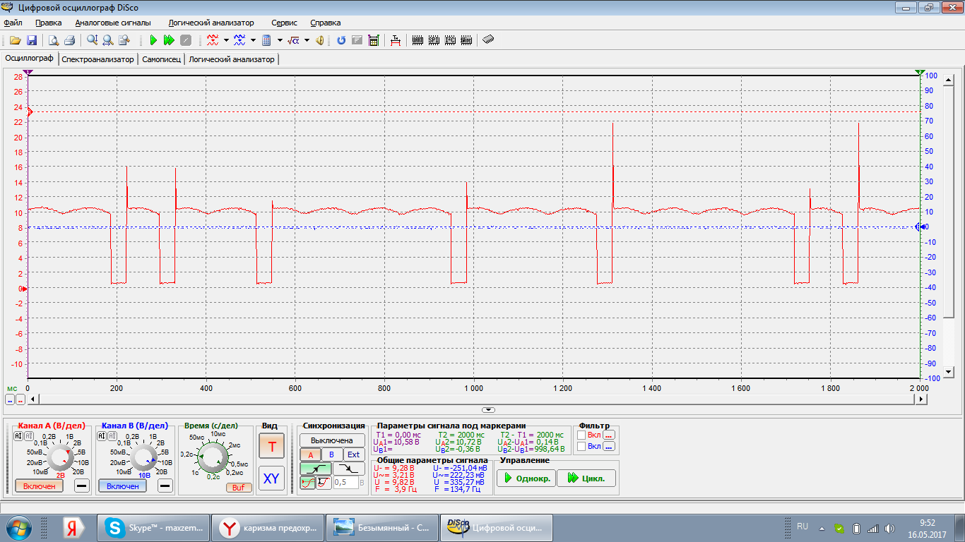Select Ext sync source
Viewport: 965px width, 542px height.
click(354, 454)
